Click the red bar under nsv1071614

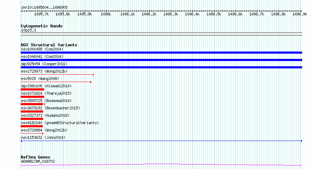(x=33, y=97)
